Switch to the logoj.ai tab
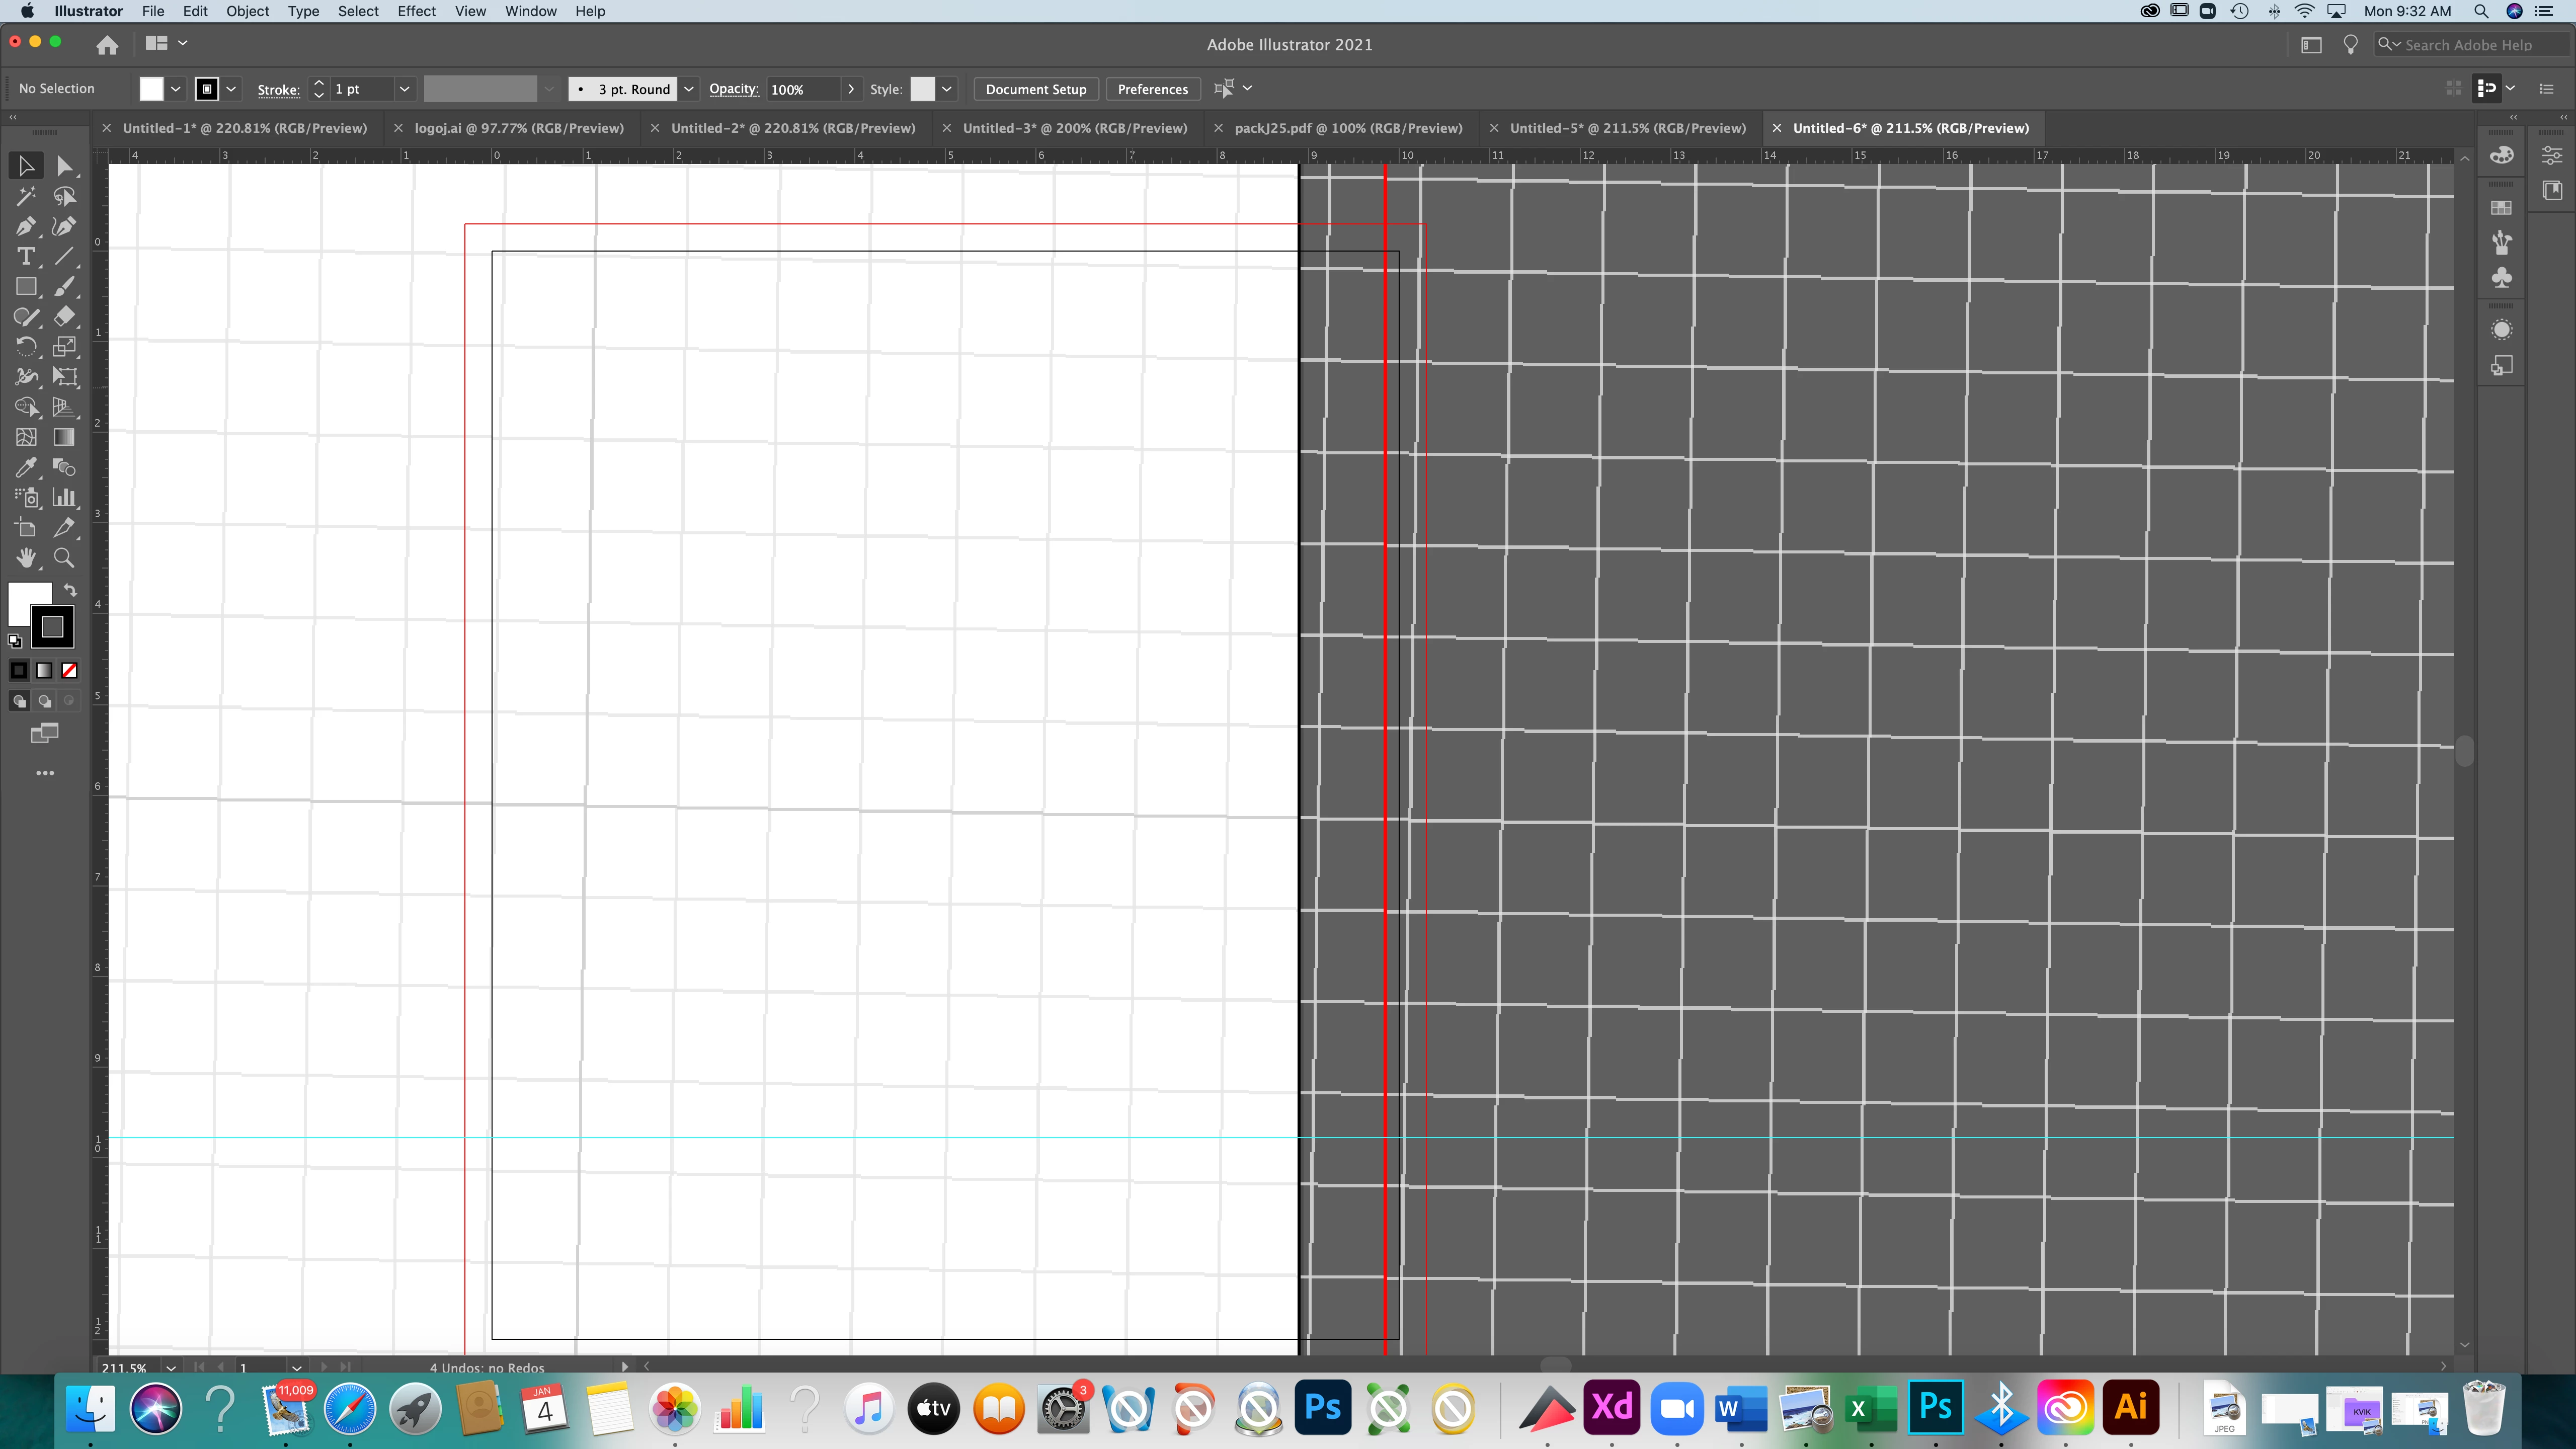This screenshot has height=1449, width=2576. 518,128
